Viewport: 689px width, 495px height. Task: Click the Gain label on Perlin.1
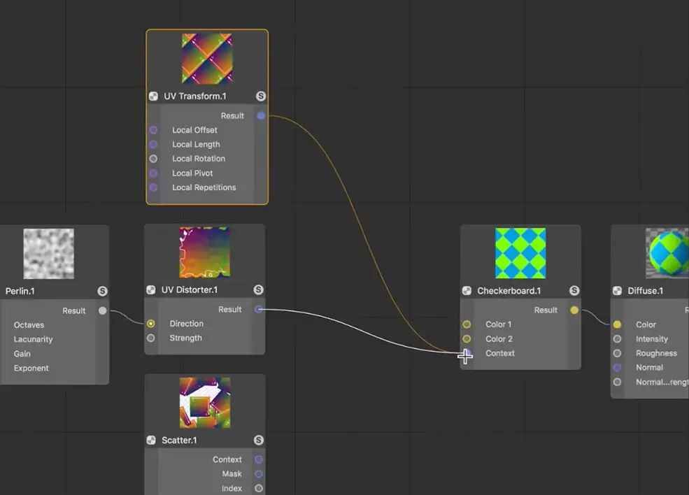[x=22, y=354]
